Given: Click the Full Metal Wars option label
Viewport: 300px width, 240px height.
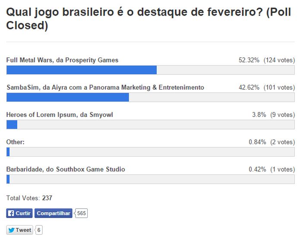Looking at the screenshot, I should pyautogui.click(x=62, y=60).
